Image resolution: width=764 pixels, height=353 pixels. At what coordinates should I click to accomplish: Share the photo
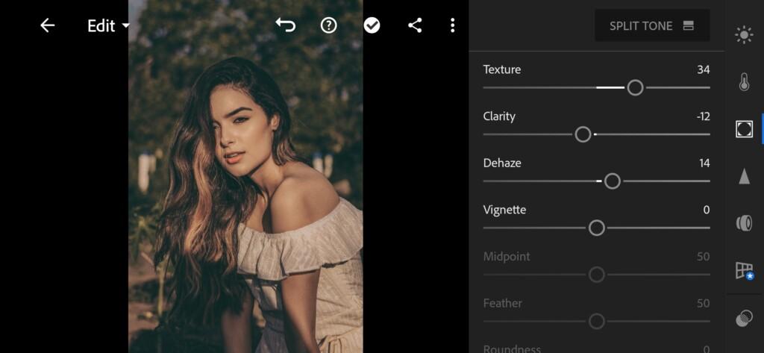(x=415, y=25)
